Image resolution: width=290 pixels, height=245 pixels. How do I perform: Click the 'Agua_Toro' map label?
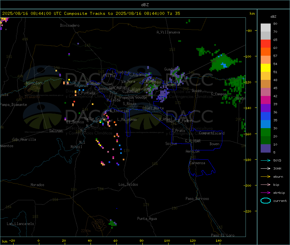click(34, 83)
